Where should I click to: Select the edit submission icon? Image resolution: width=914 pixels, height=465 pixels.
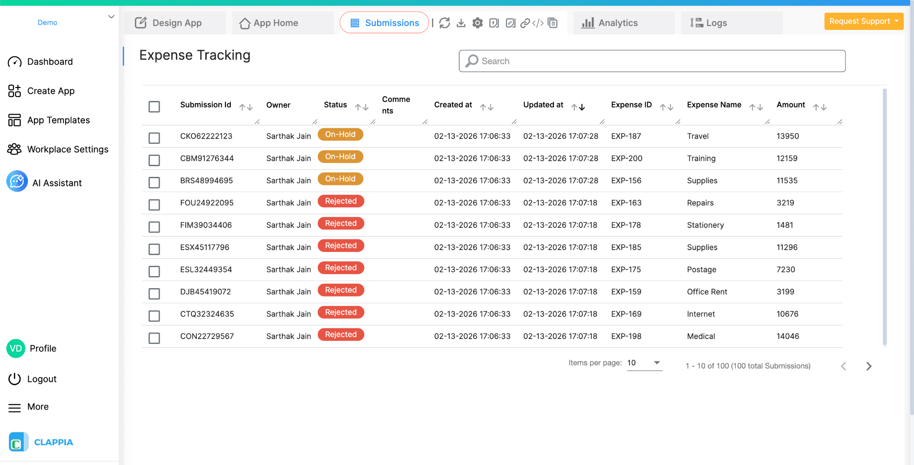pyautogui.click(x=510, y=23)
